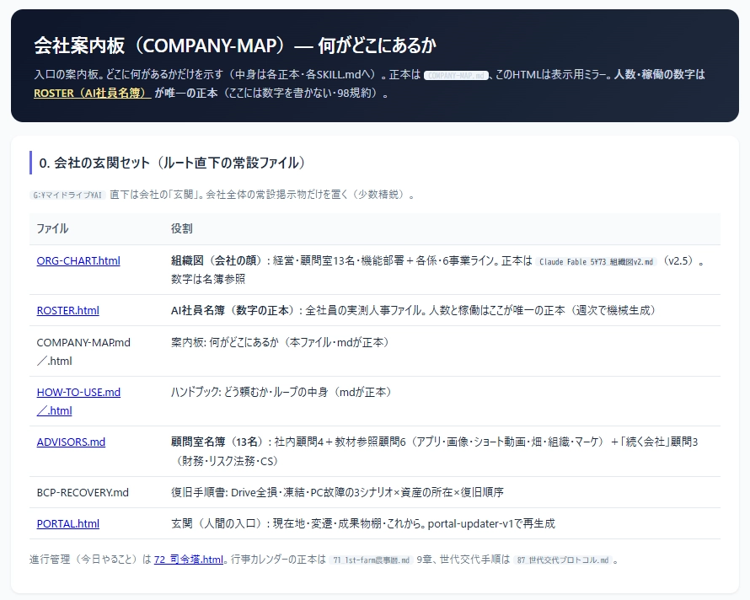Click the 'AI社員名簿(数字の正本)' description text
Screen dimensions: 750x600
(233, 310)
